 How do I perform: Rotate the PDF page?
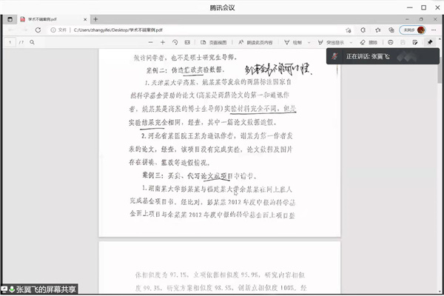(175, 42)
